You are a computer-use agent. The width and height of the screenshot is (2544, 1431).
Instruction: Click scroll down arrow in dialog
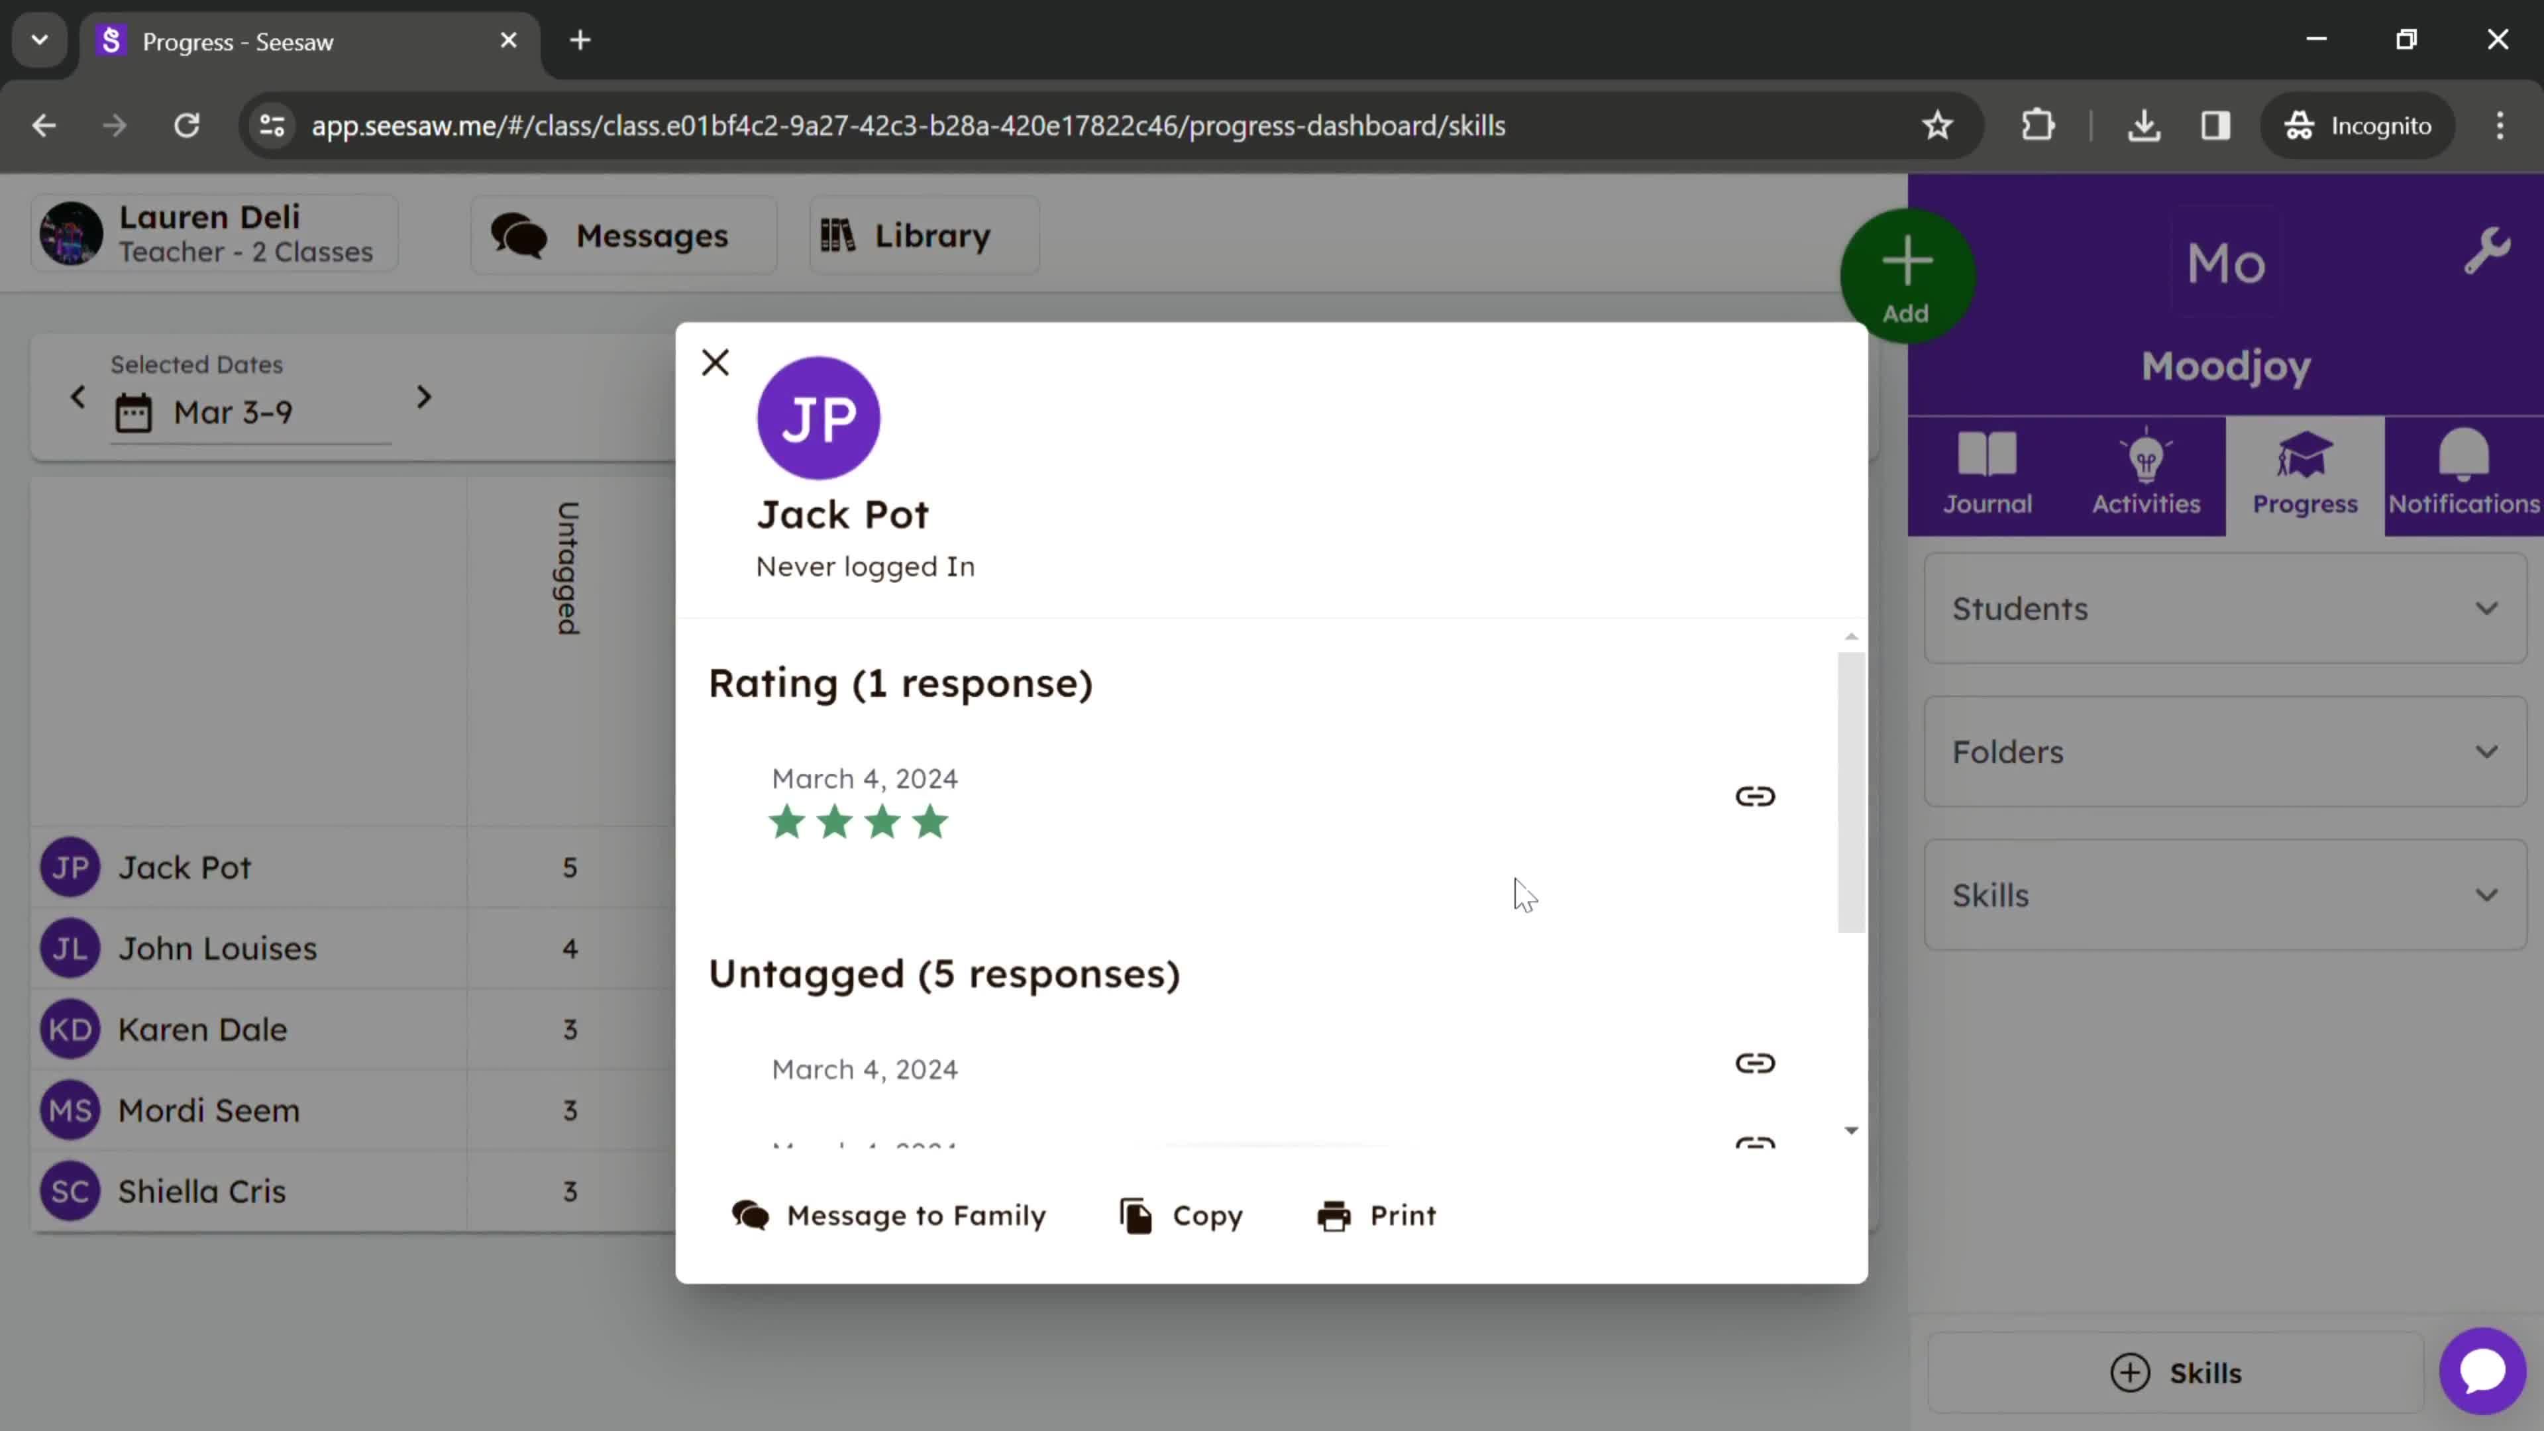(x=1851, y=1130)
